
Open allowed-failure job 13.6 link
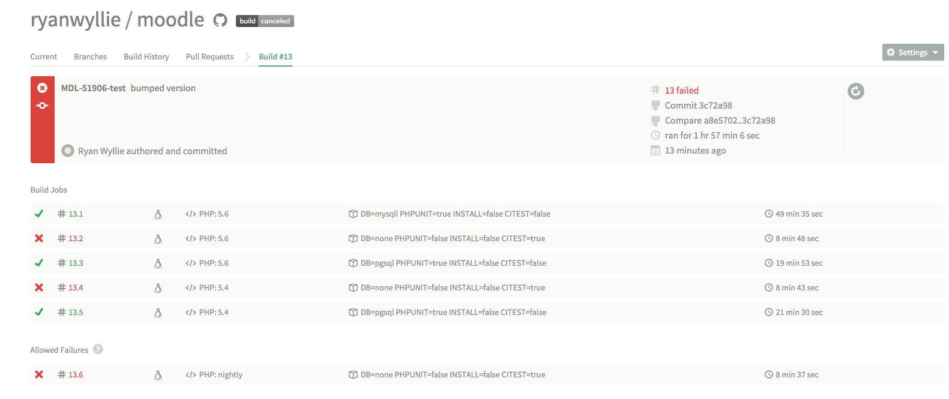pyautogui.click(x=76, y=374)
